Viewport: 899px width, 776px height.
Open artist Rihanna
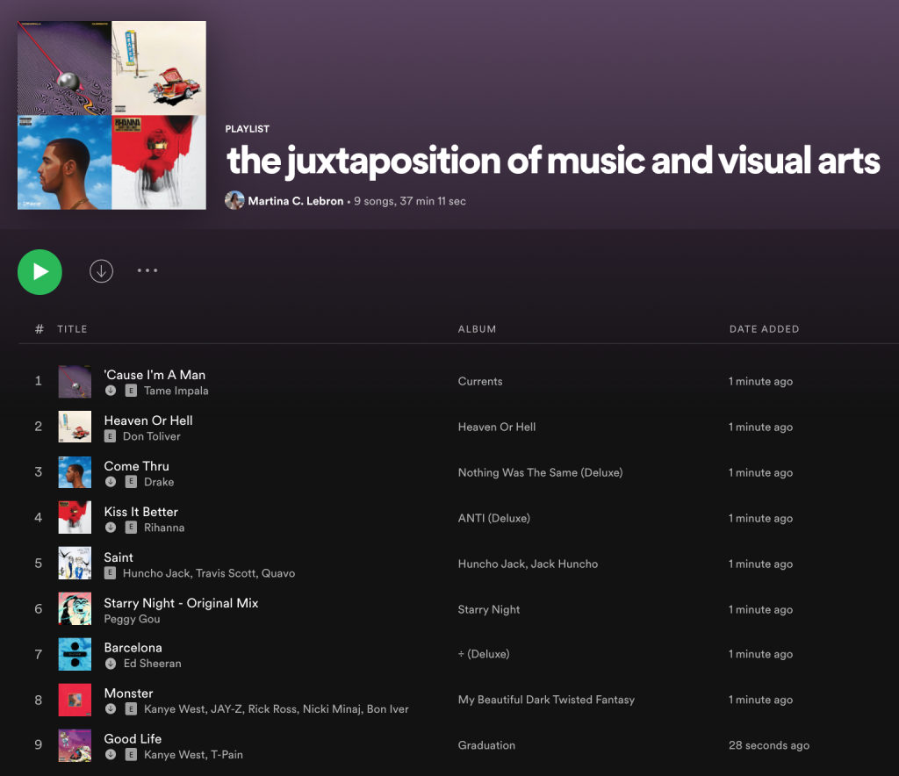tap(164, 528)
